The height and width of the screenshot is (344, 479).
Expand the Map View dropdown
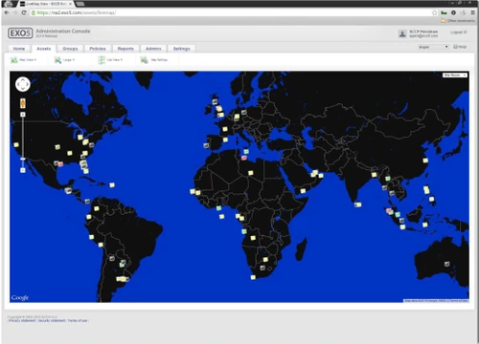[x=24, y=60]
